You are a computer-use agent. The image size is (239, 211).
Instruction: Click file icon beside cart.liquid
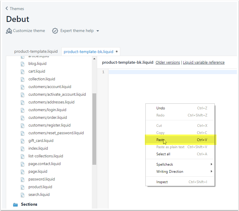[x=23, y=71]
